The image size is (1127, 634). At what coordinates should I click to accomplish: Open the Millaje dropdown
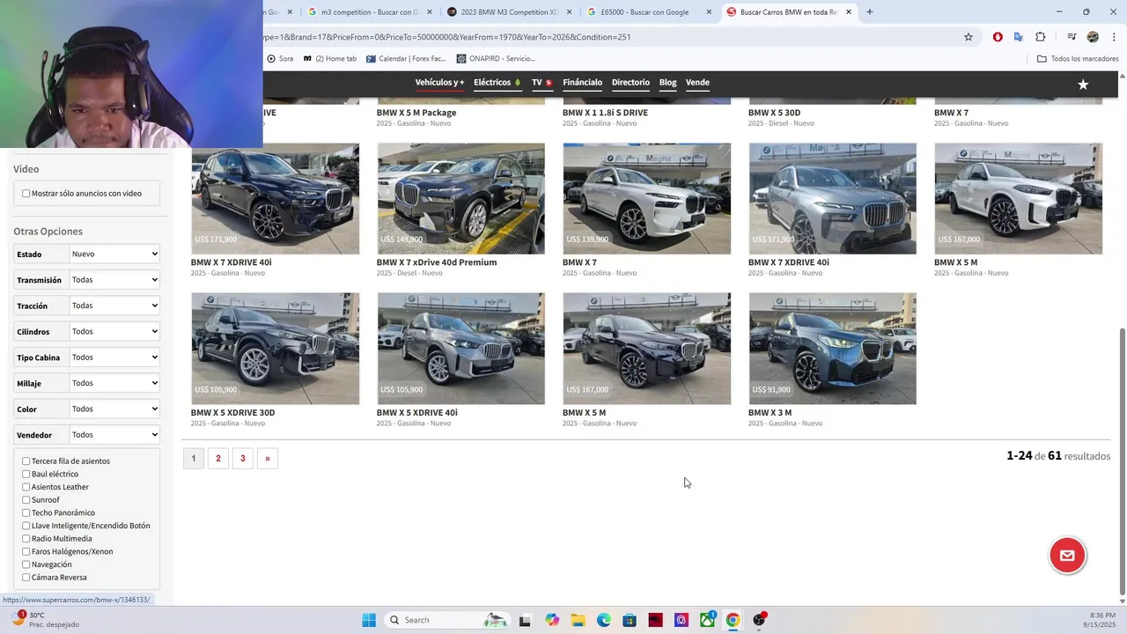point(114,383)
